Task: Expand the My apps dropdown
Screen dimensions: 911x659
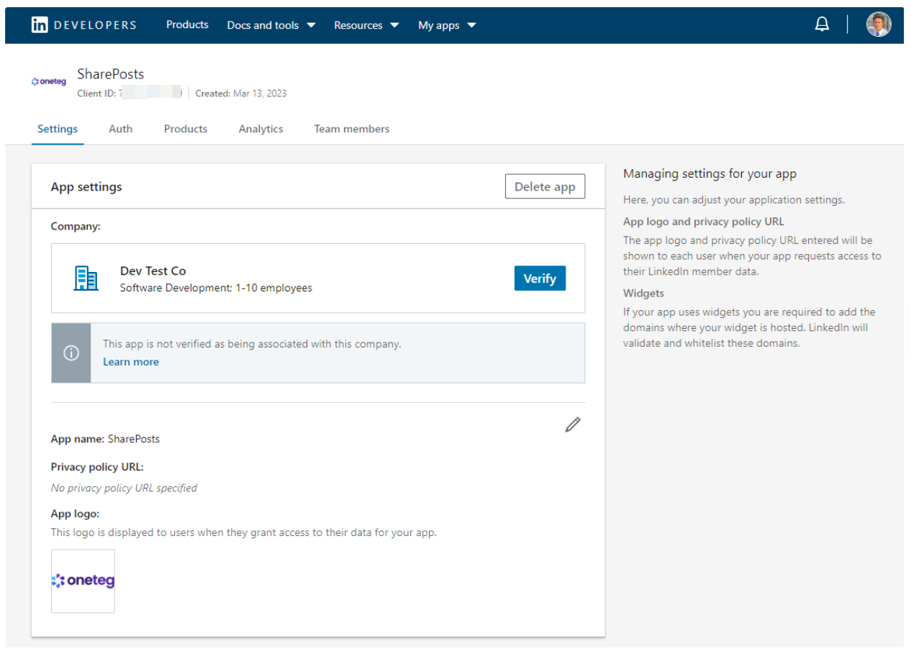Action: coord(446,25)
